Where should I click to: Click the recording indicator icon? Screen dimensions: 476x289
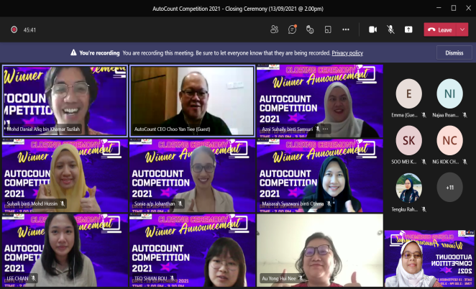[x=14, y=29]
